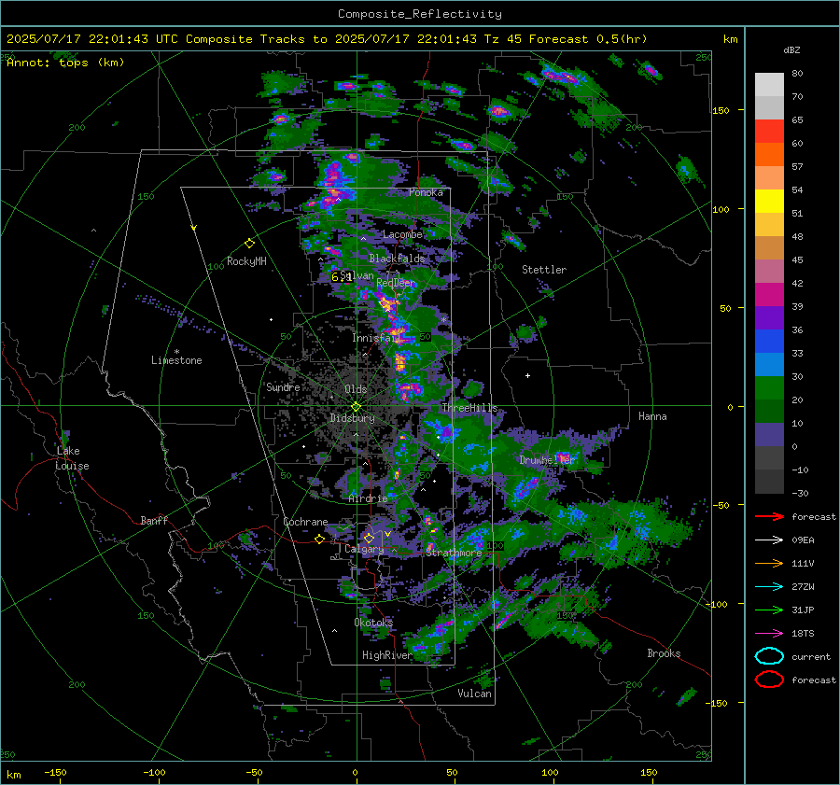
Task: Click the Blackfalds town label
Action: pyautogui.click(x=397, y=259)
